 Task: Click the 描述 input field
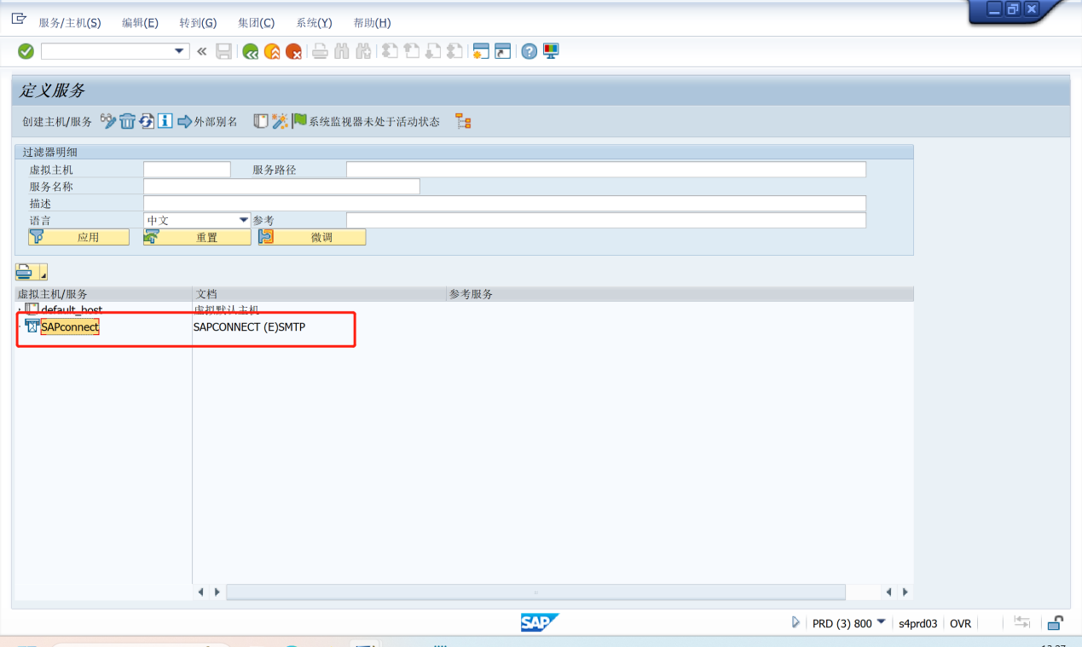click(505, 204)
